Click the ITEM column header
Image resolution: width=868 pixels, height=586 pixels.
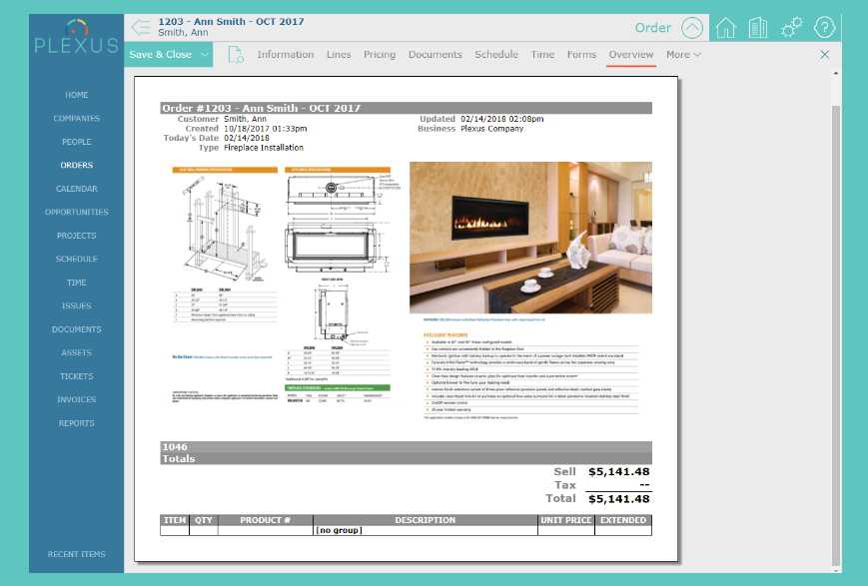click(175, 520)
